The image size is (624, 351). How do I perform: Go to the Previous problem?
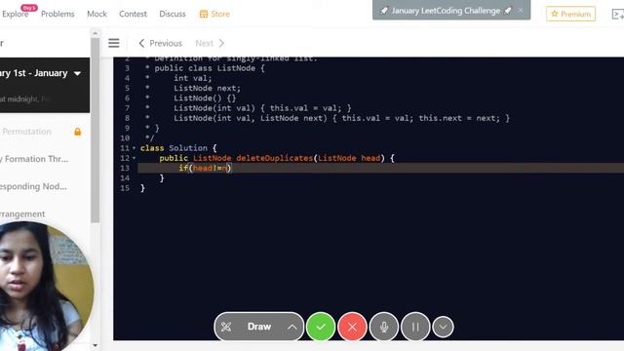point(160,43)
